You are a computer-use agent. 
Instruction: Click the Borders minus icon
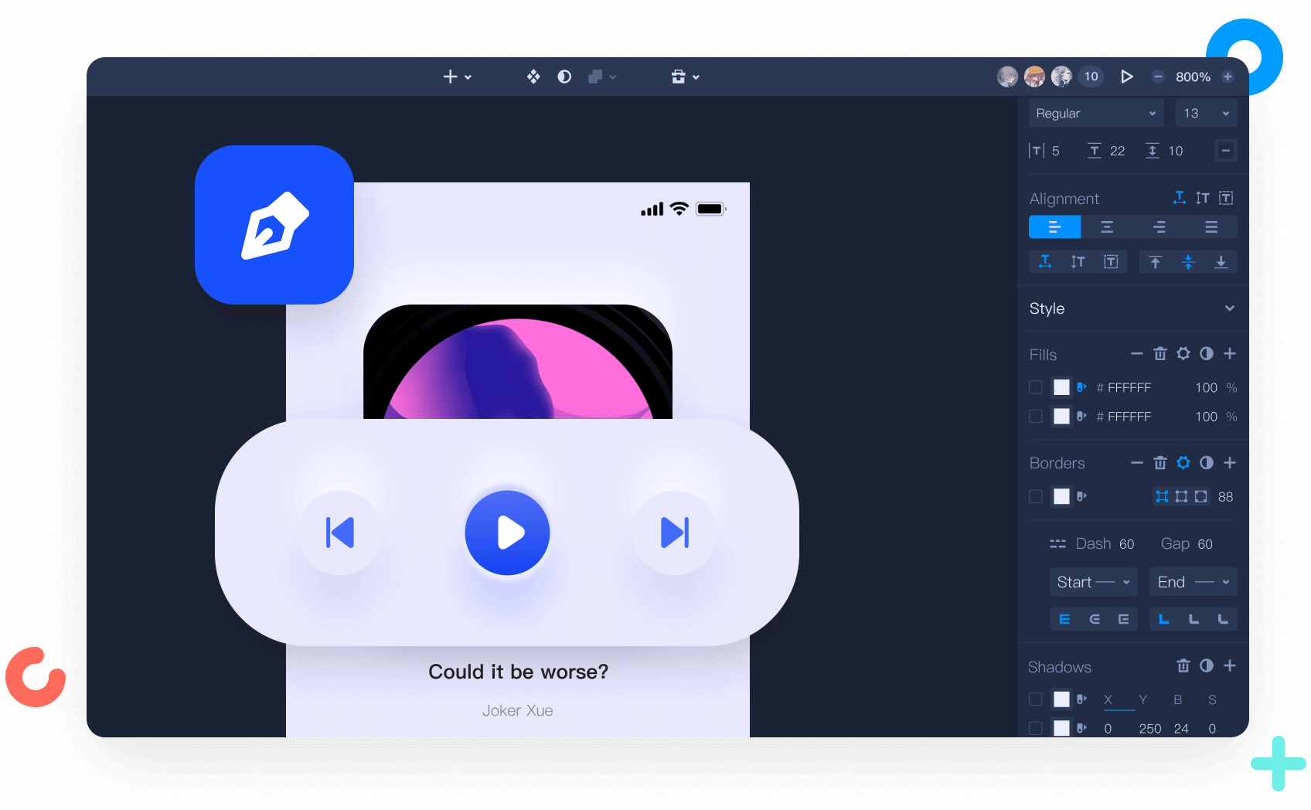1136,463
